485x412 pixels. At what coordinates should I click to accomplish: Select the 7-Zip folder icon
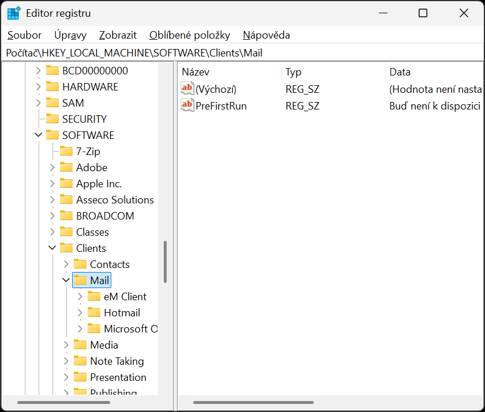(x=66, y=152)
